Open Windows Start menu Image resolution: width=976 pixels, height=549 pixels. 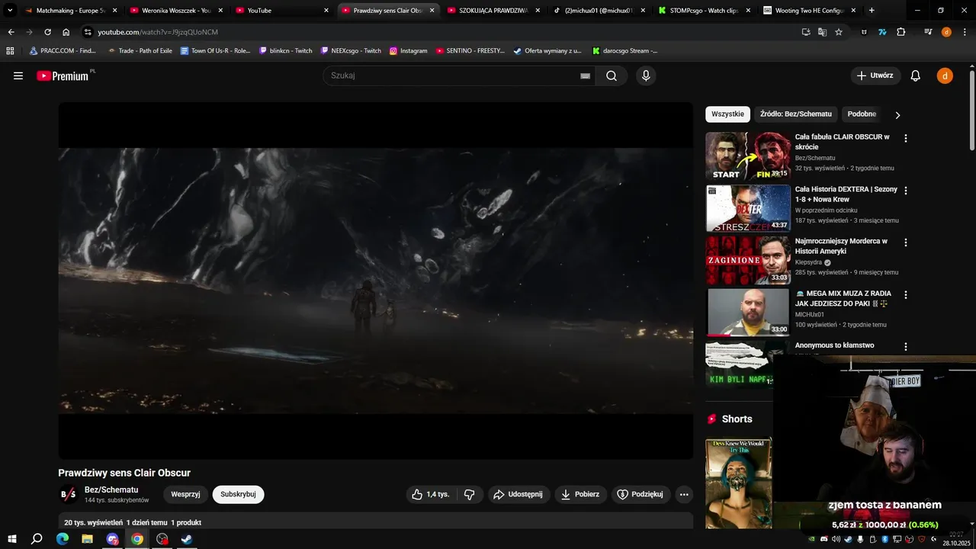[x=12, y=538]
